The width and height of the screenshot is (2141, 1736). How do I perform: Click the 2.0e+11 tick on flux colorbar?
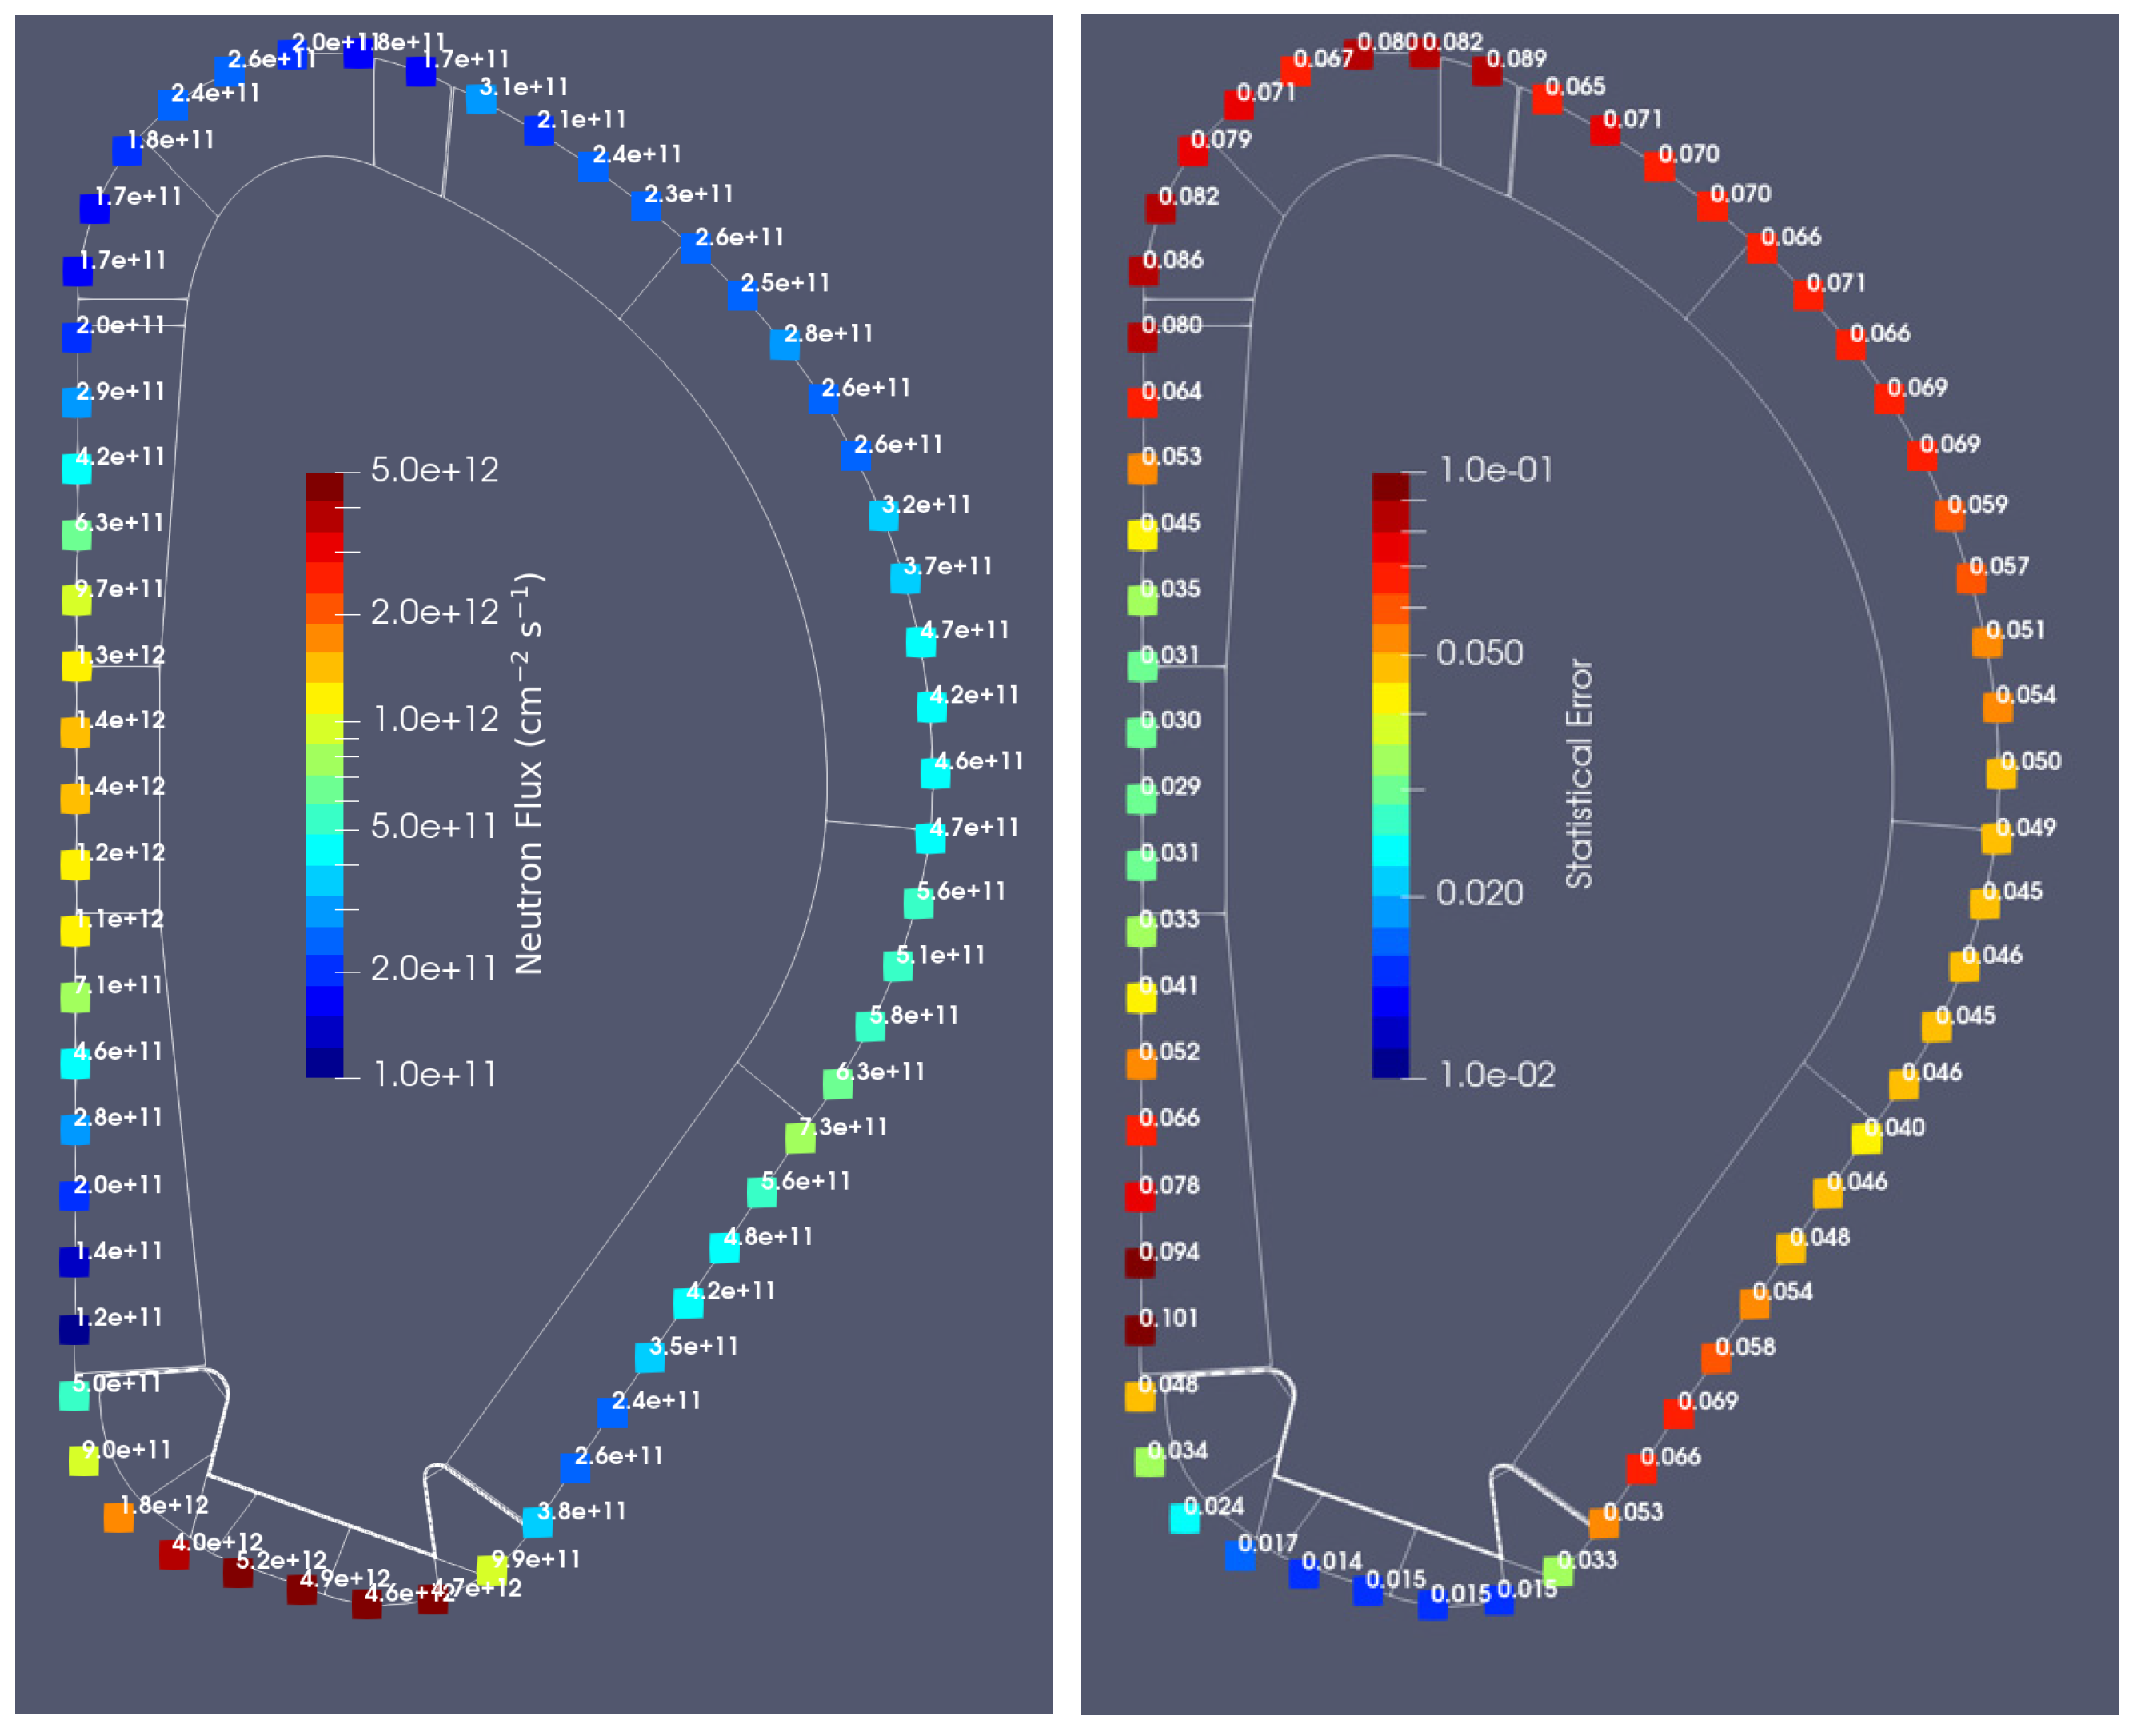point(433,968)
